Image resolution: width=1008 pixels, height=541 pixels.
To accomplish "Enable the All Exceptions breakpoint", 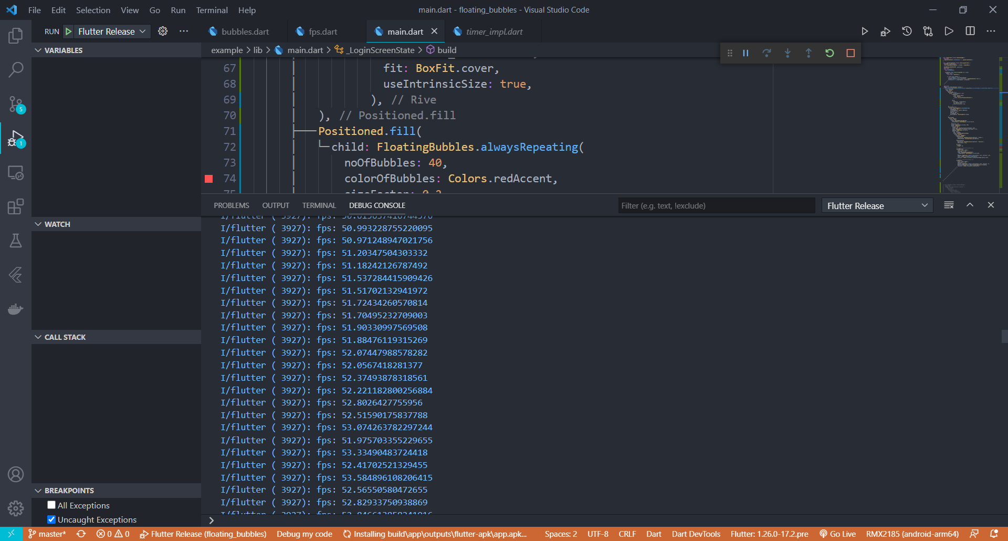I will 51,505.
